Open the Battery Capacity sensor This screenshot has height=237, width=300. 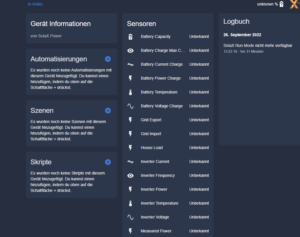[168, 36]
